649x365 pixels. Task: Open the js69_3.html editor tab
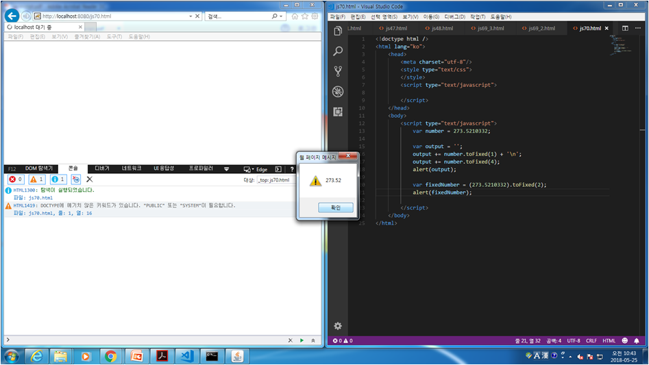[x=487, y=28]
